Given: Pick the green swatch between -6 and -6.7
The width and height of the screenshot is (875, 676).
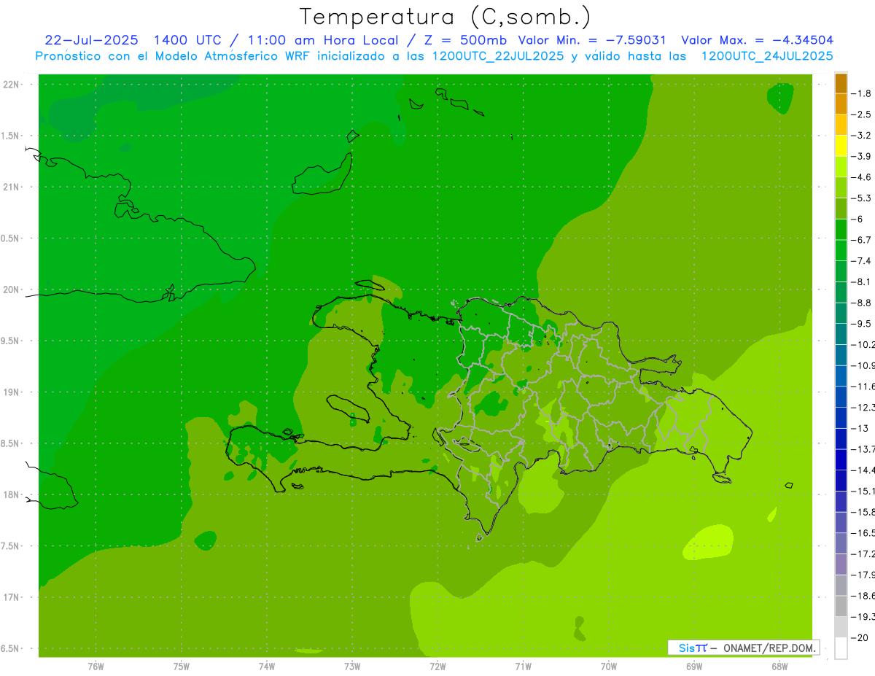Looking at the screenshot, I should [841, 230].
